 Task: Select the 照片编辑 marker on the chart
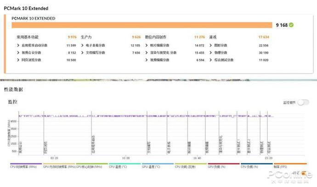point(189,147)
